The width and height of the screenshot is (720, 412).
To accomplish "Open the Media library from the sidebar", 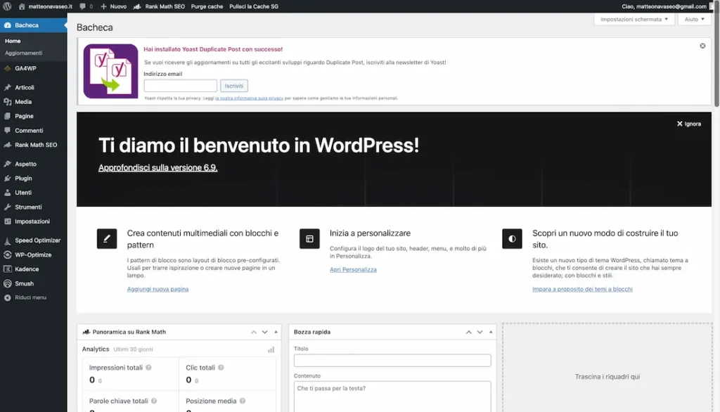I will (22, 101).
